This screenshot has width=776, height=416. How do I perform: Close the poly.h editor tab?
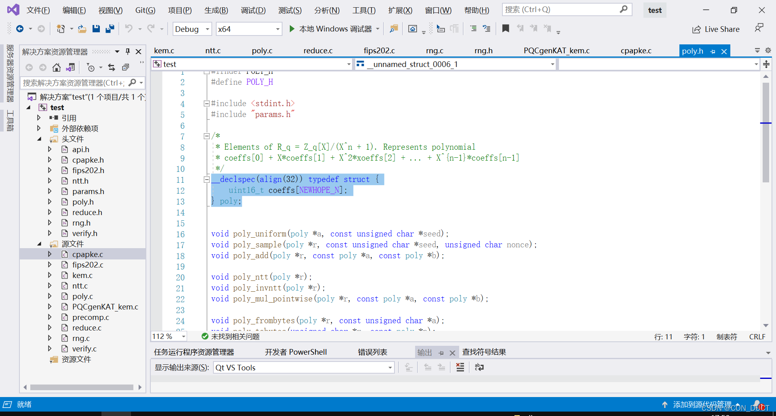click(x=724, y=51)
